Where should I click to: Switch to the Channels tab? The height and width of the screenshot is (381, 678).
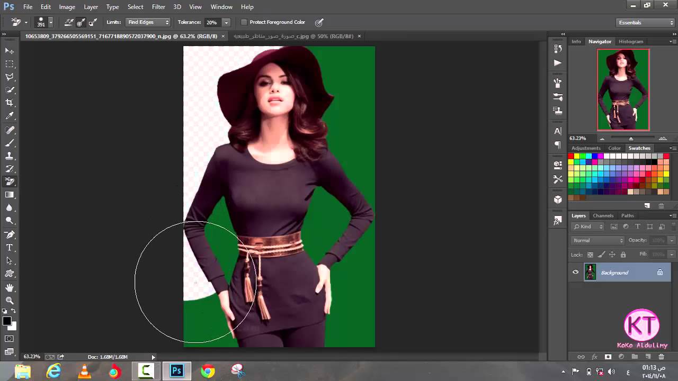tap(603, 215)
